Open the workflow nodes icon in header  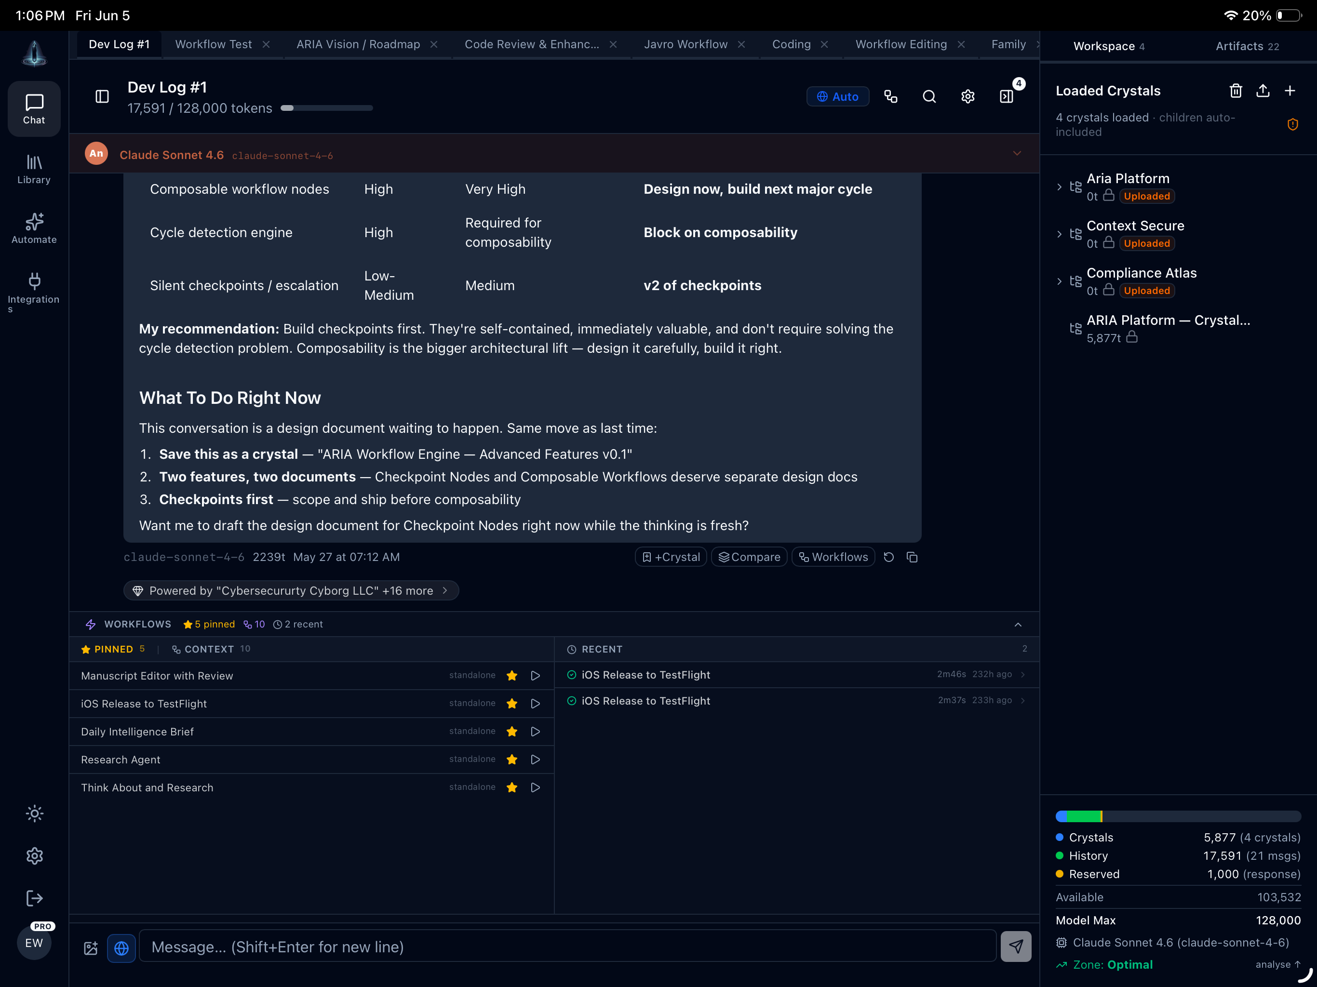click(891, 96)
